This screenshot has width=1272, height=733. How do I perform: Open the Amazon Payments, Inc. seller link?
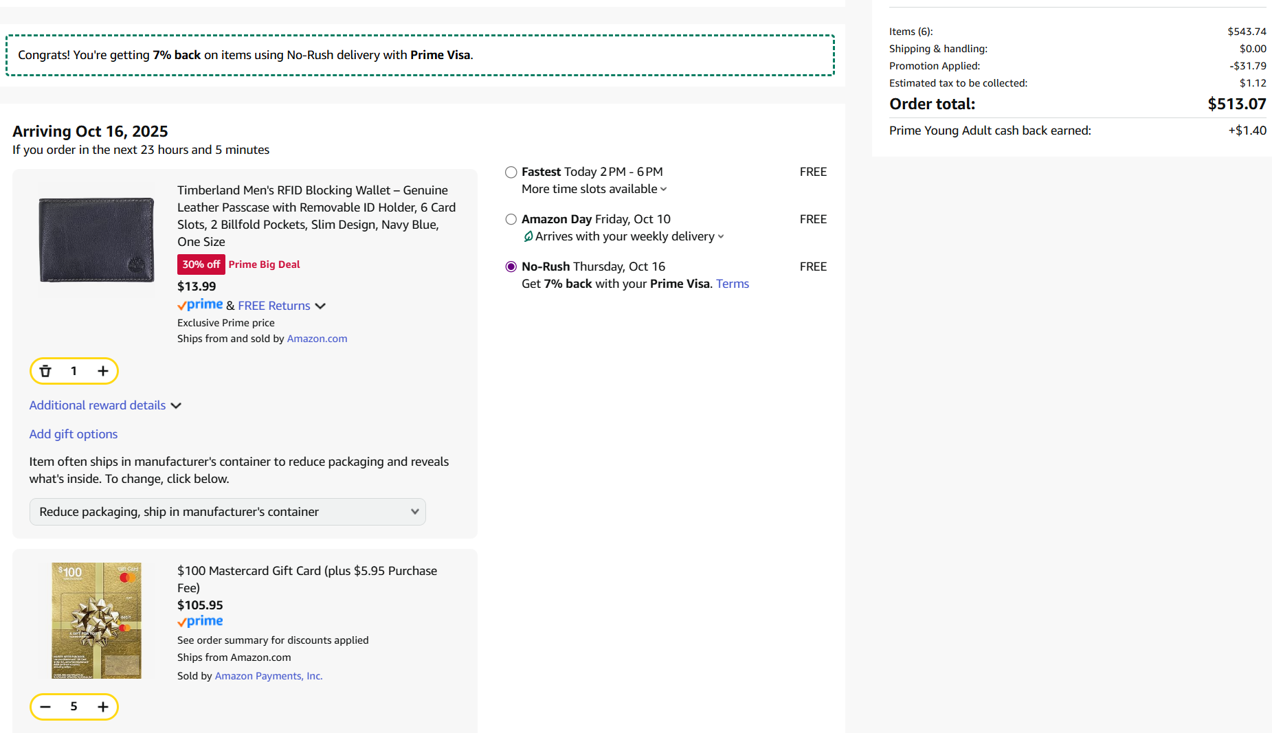[269, 676]
